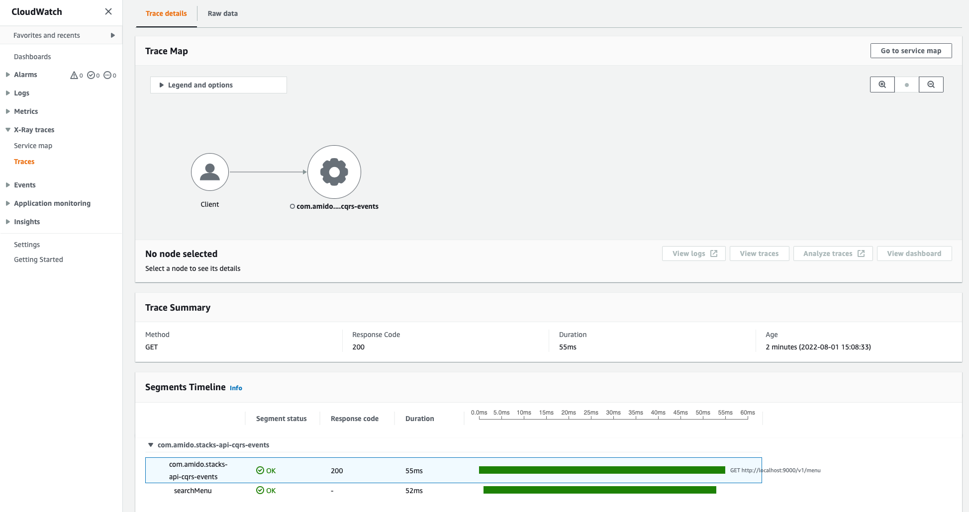Viewport: 969px width, 512px height.
Task: Select the searchMenu subsegment row
Action: 453,491
